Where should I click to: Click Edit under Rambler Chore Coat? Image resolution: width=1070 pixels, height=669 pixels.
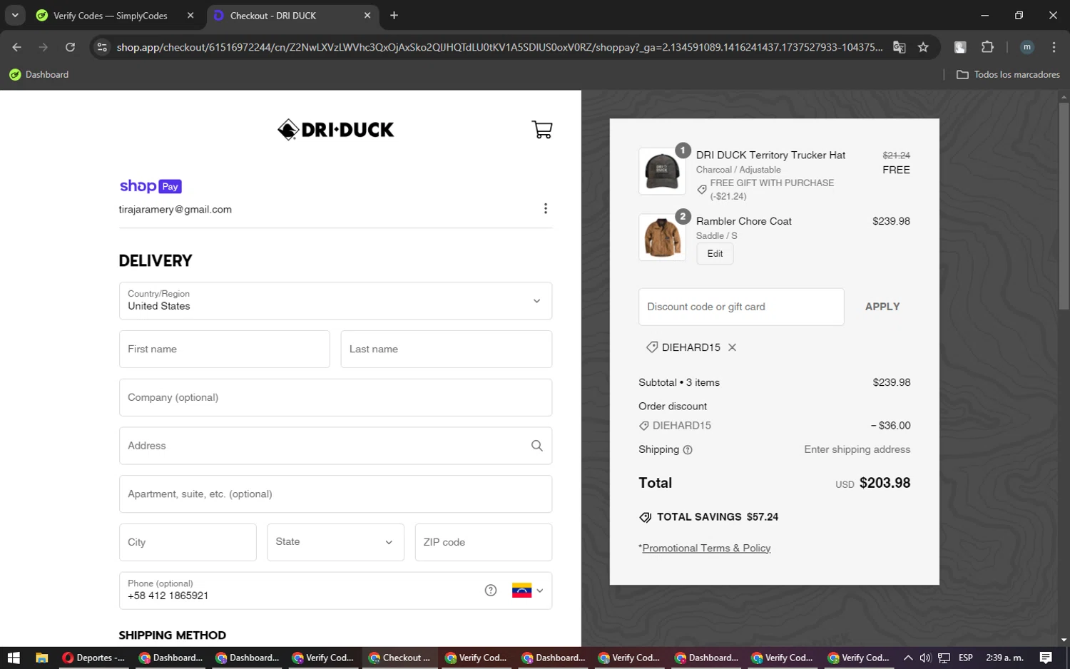(x=715, y=254)
